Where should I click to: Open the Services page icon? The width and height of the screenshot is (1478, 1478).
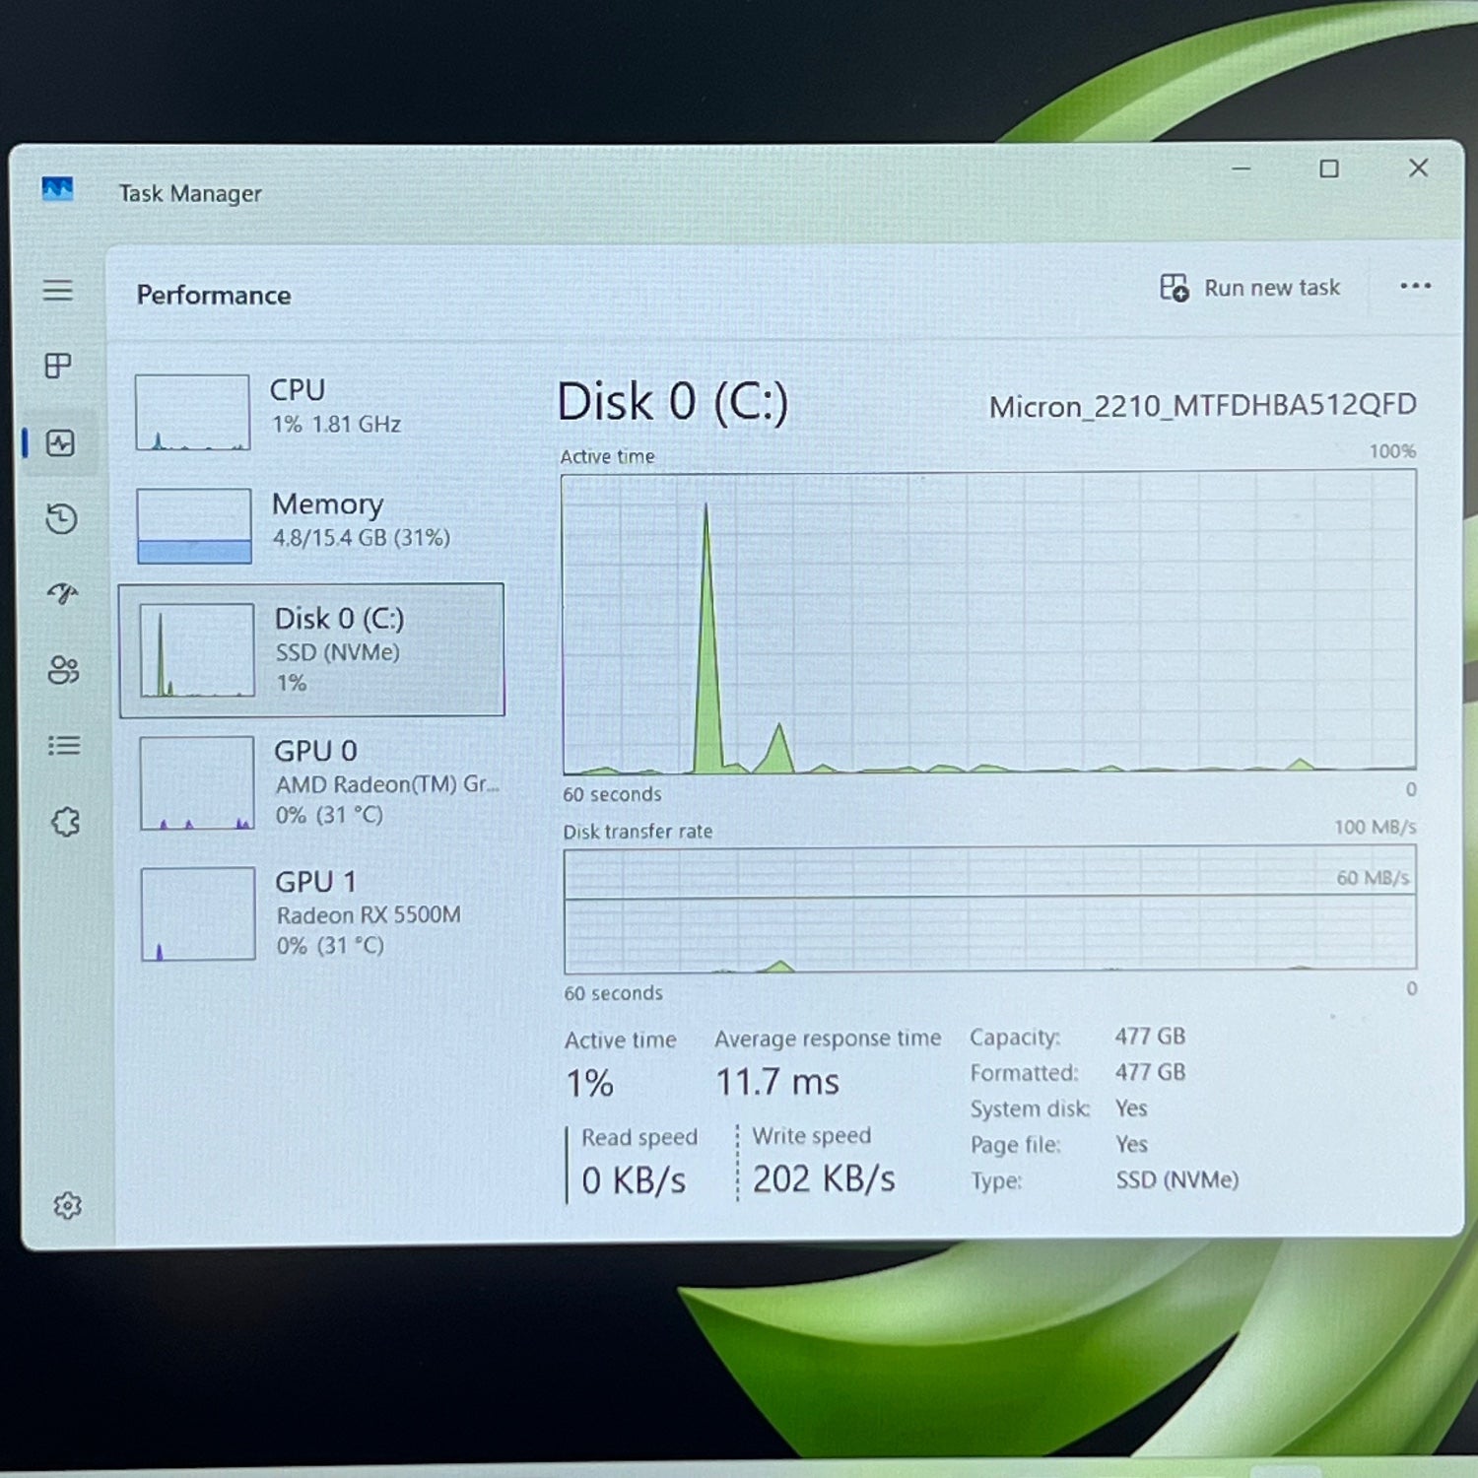click(65, 822)
